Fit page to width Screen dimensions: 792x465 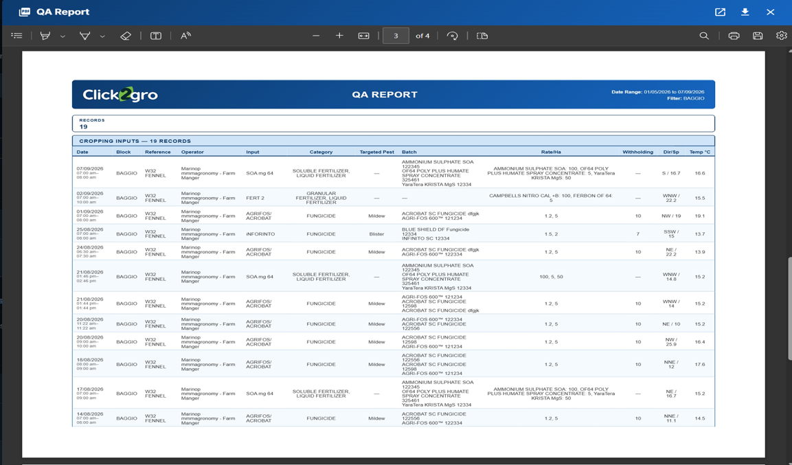(363, 36)
